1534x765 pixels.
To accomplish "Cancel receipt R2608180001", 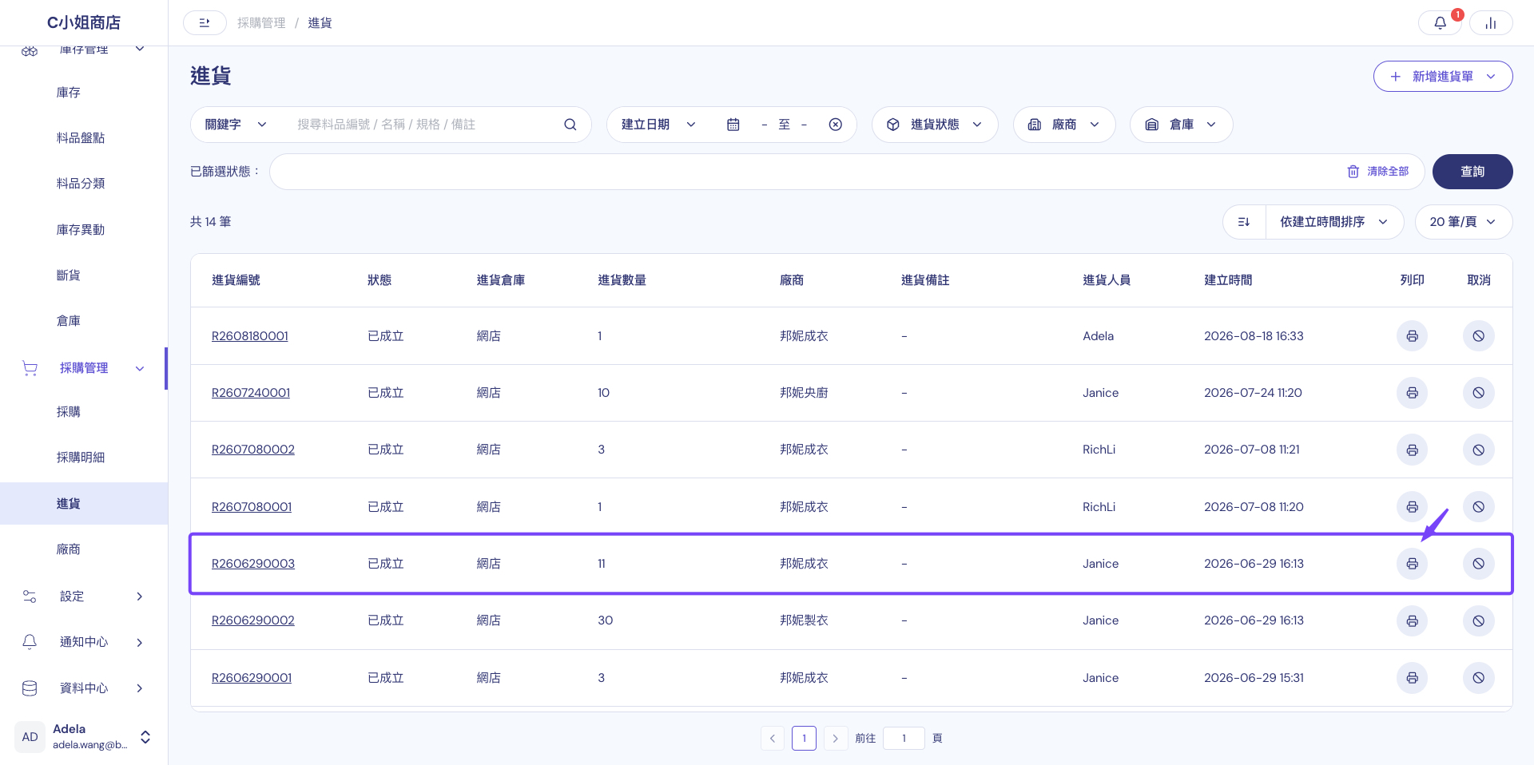I will pos(1479,336).
